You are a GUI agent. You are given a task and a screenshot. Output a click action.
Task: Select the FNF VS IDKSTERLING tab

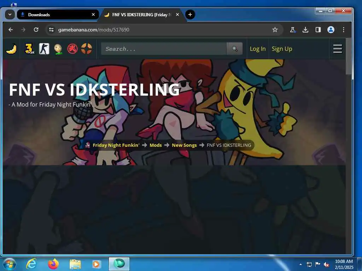[x=142, y=14]
